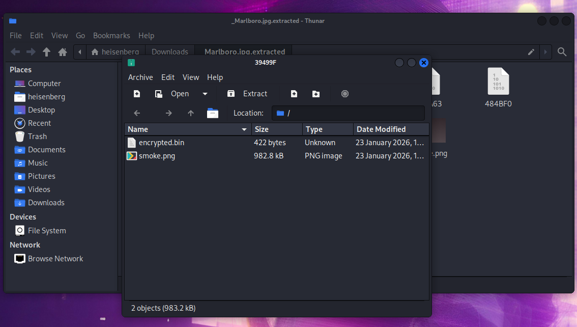This screenshot has width=577, height=327.
Task: Go to the archive home location icon
Action: tap(213, 113)
